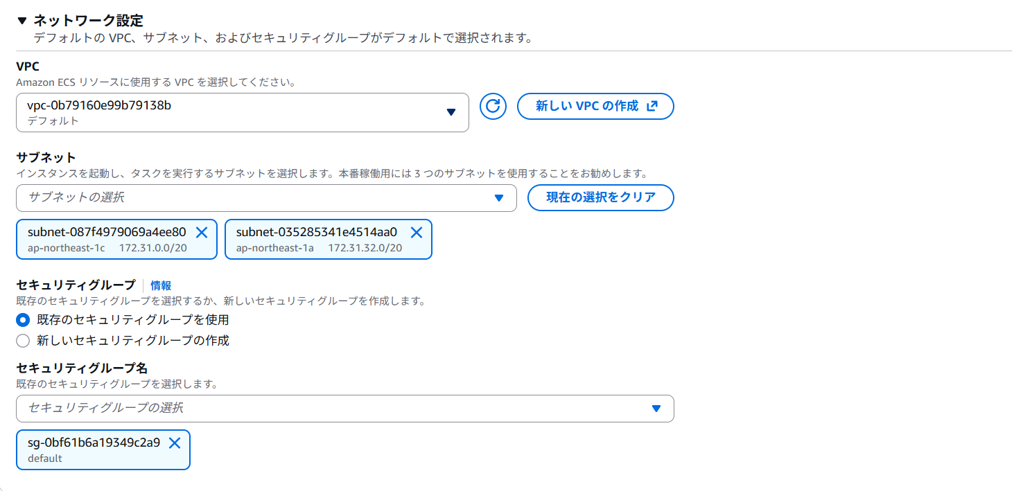1023x491 pixels.
Task: Click the ネットワーク設定 section heading
Action: click(88, 21)
